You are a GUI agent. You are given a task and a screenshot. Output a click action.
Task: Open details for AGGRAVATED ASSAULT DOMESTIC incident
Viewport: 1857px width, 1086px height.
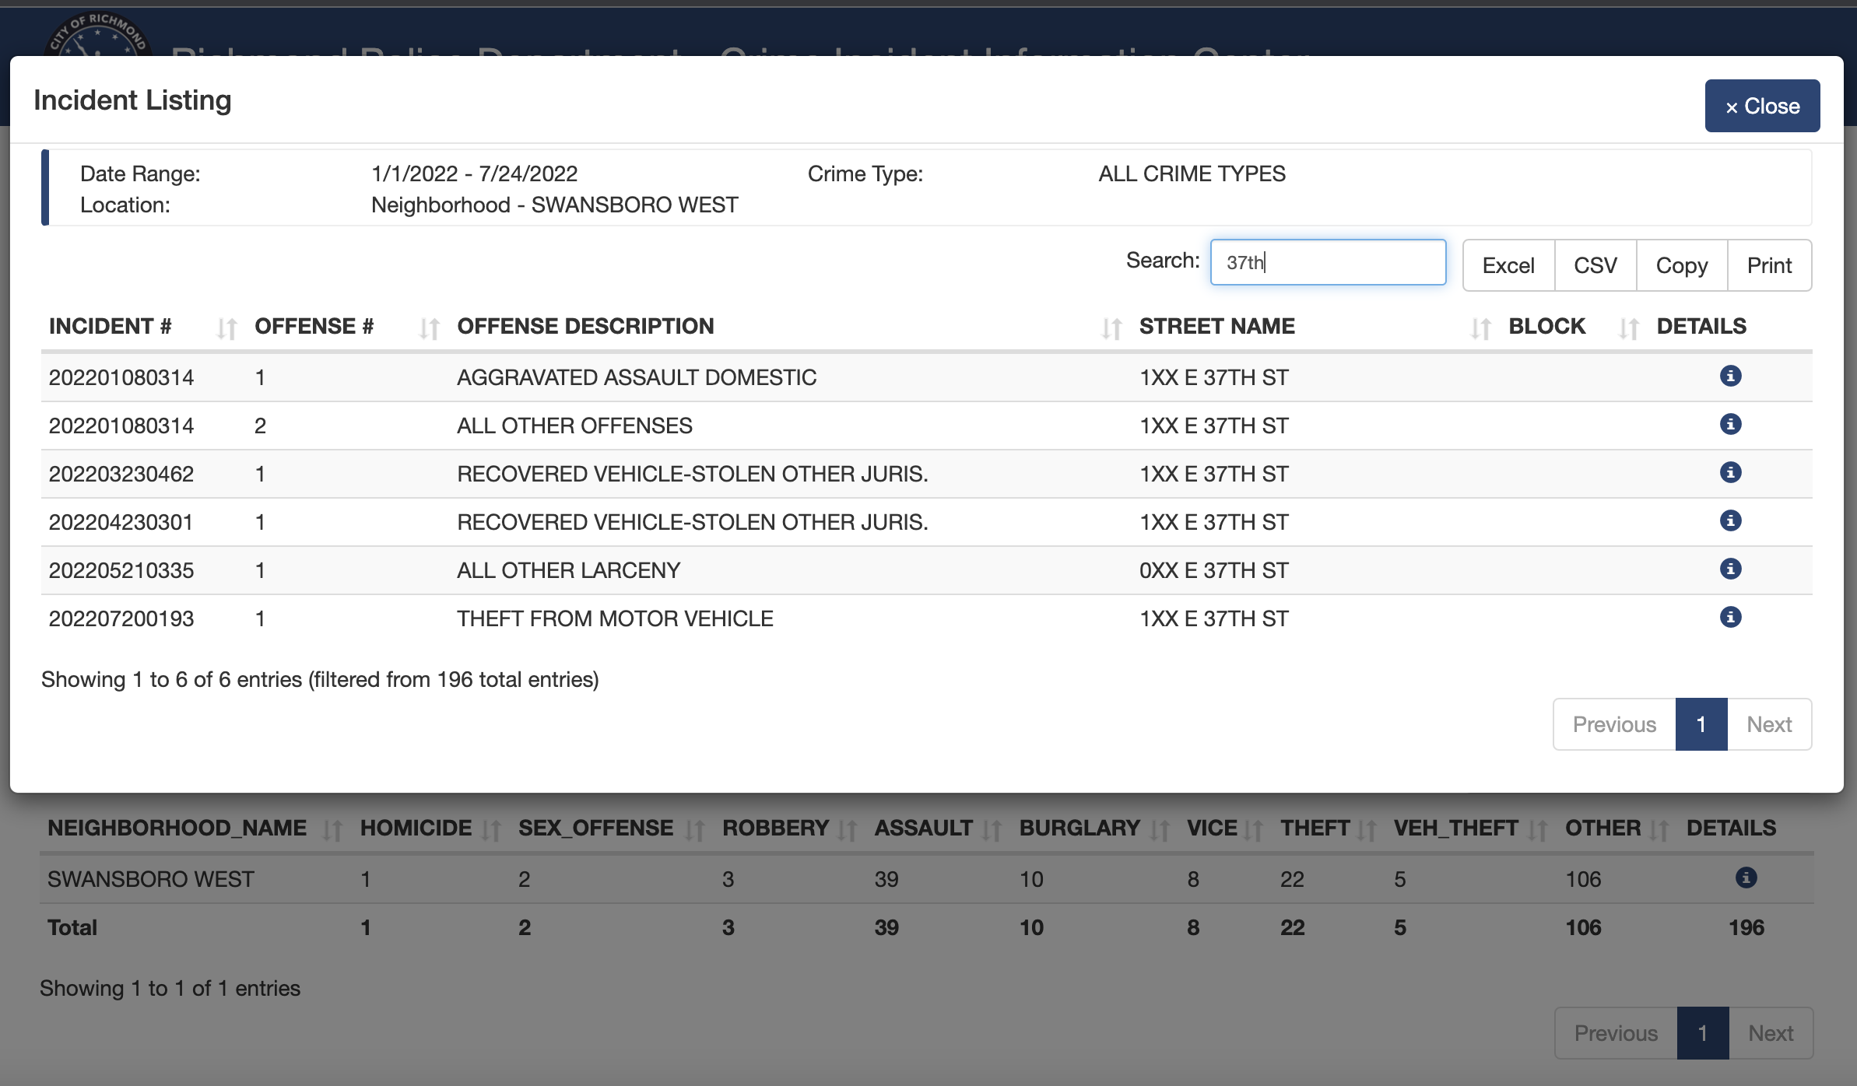[1730, 377]
